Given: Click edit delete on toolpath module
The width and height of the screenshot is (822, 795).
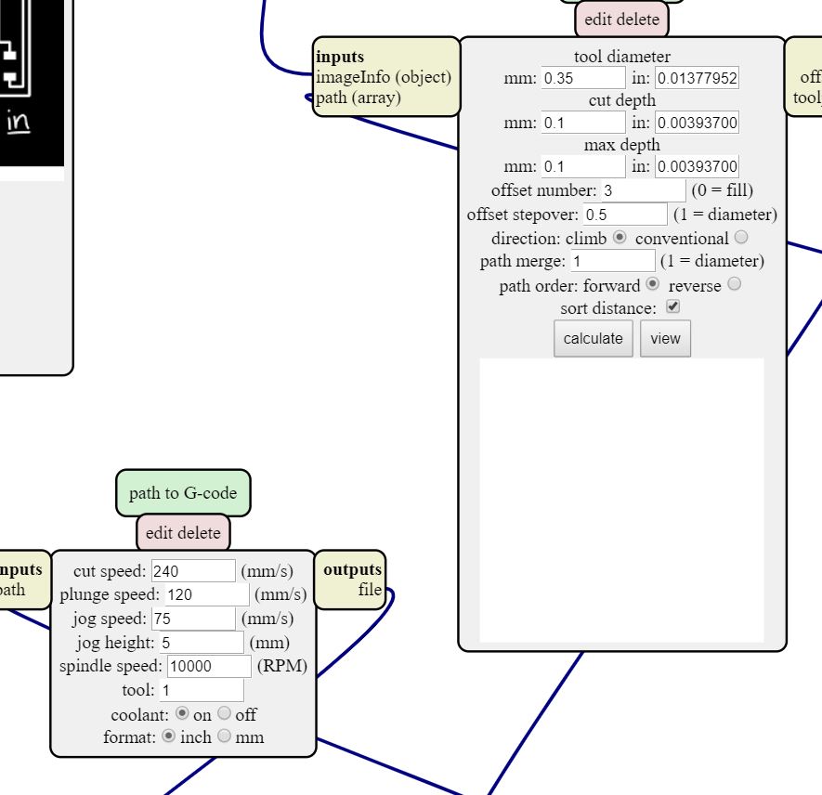Looking at the screenshot, I should click(x=621, y=20).
